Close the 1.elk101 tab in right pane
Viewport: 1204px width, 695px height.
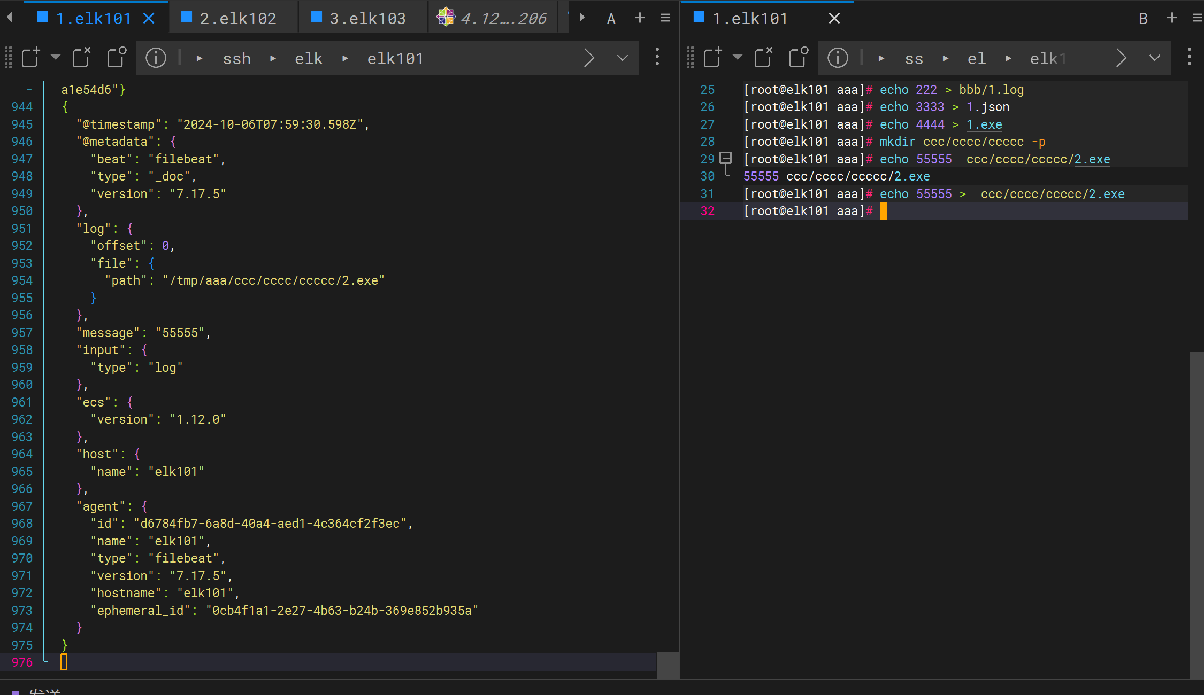(x=834, y=19)
